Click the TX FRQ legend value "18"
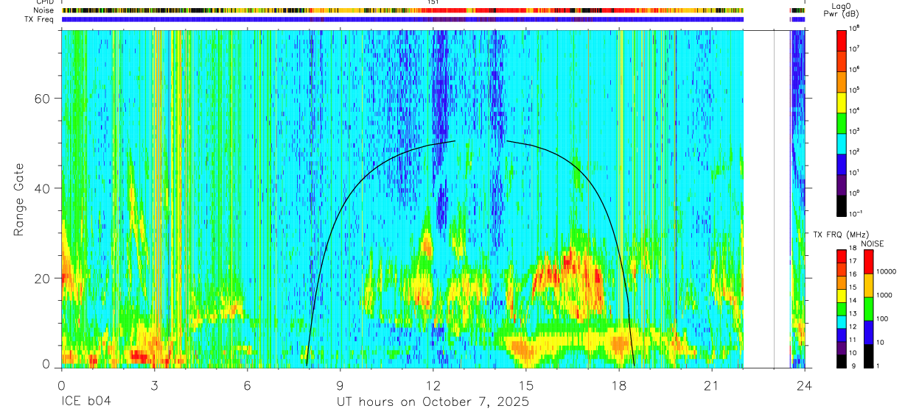This screenshot has height=417, width=905. (852, 249)
